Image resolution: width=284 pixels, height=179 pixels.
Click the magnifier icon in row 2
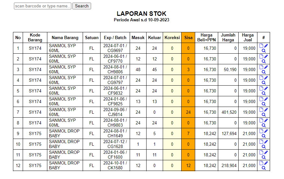pos(264,61)
